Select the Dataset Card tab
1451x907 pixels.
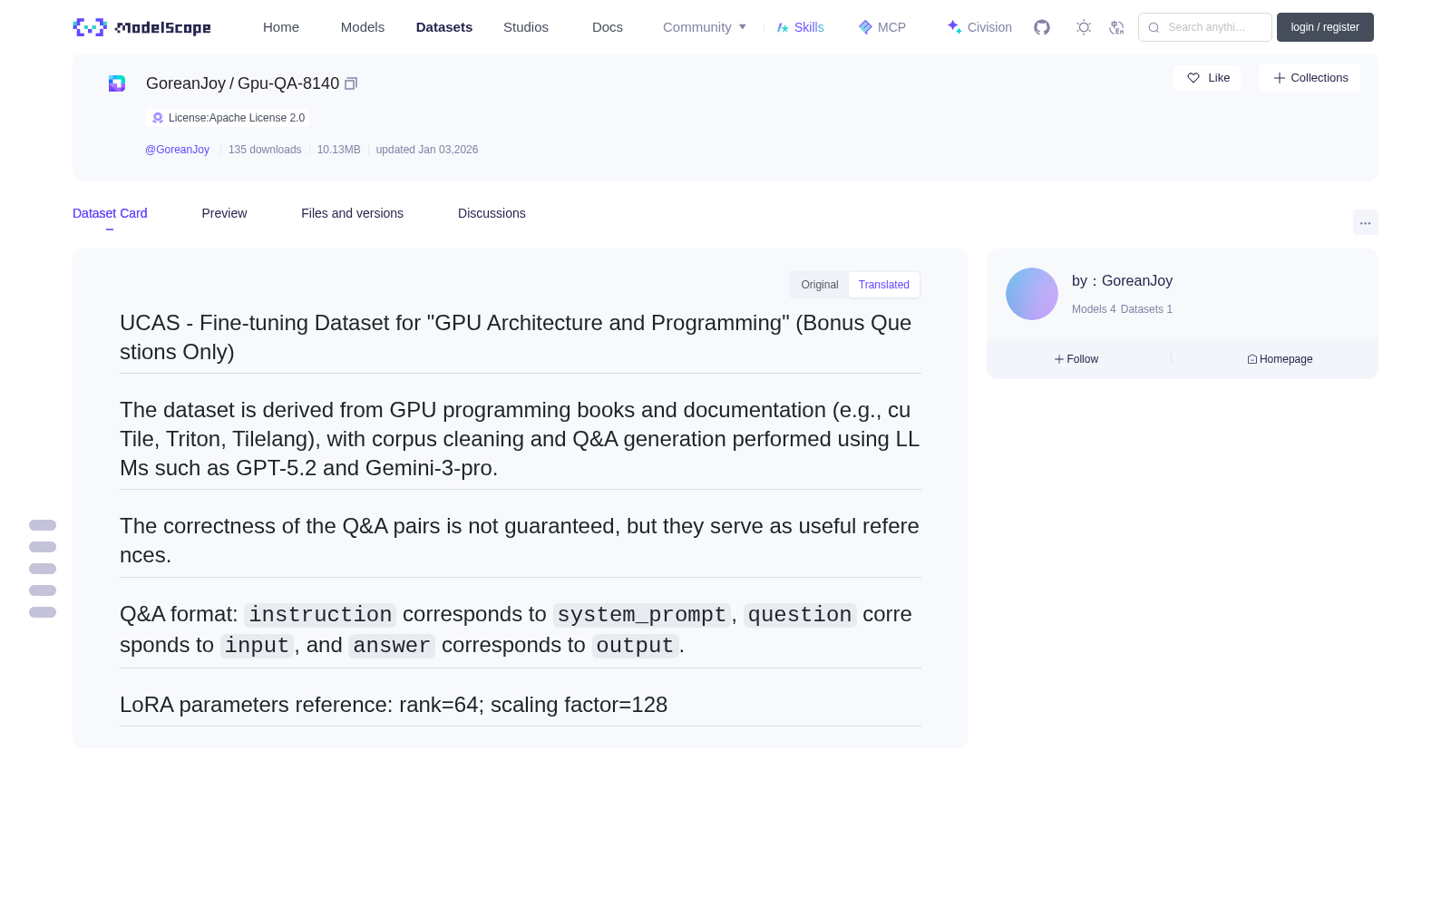[x=110, y=213]
